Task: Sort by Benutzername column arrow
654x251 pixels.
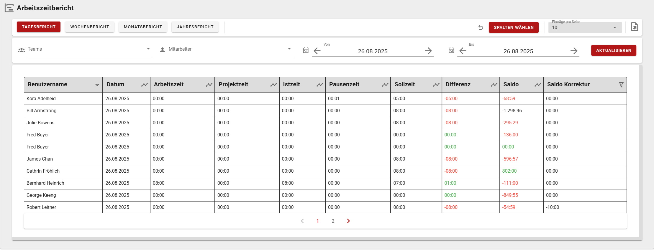Action: coord(97,85)
